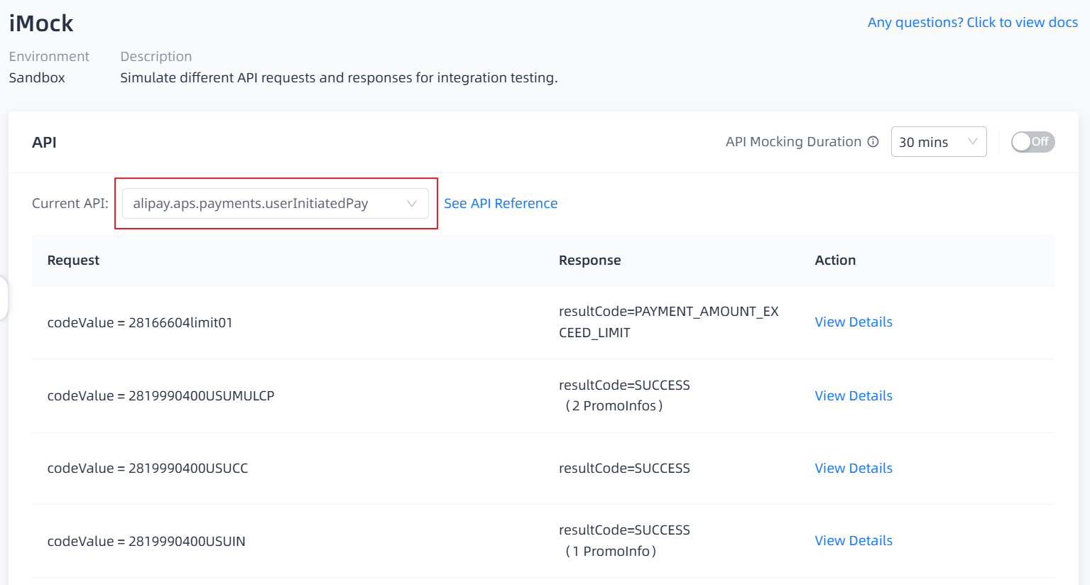Click the Response column header
Image resolution: width=1090 pixels, height=585 pixels.
(589, 261)
